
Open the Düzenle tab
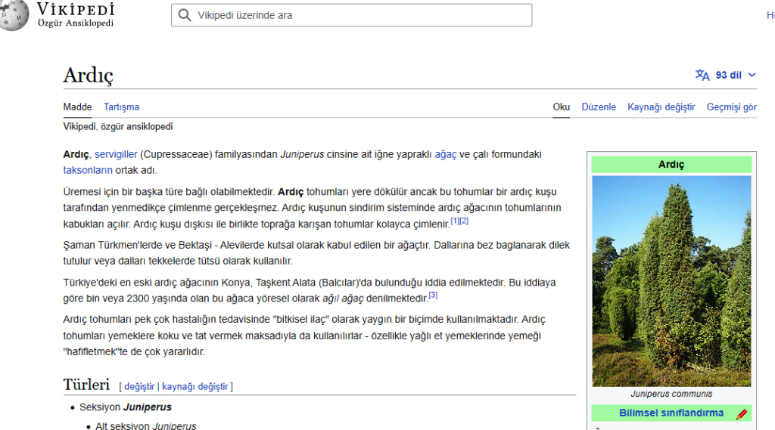click(598, 107)
